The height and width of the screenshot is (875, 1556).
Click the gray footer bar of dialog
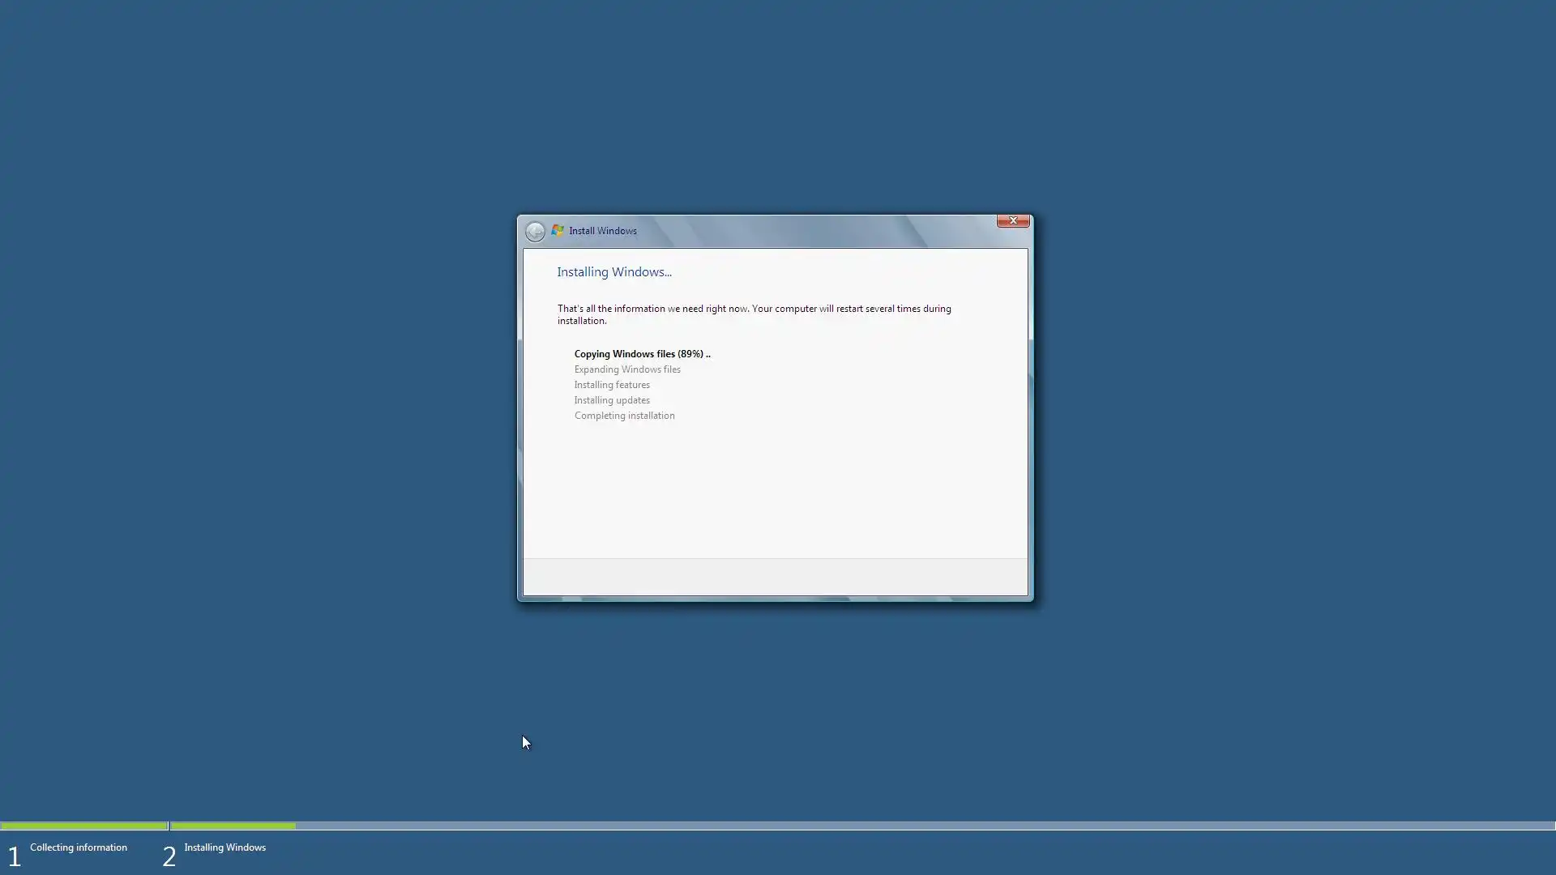[x=774, y=577]
